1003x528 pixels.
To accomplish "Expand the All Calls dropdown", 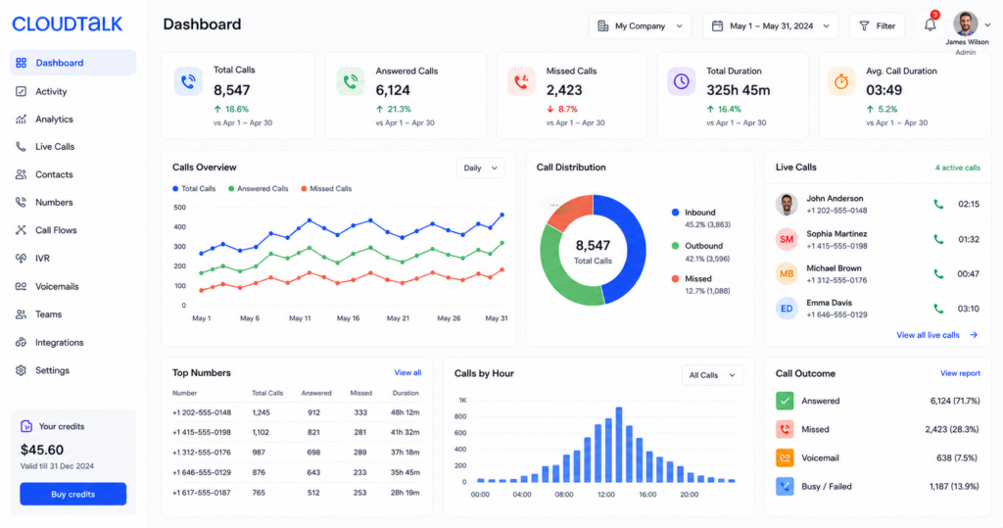I will point(712,375).
